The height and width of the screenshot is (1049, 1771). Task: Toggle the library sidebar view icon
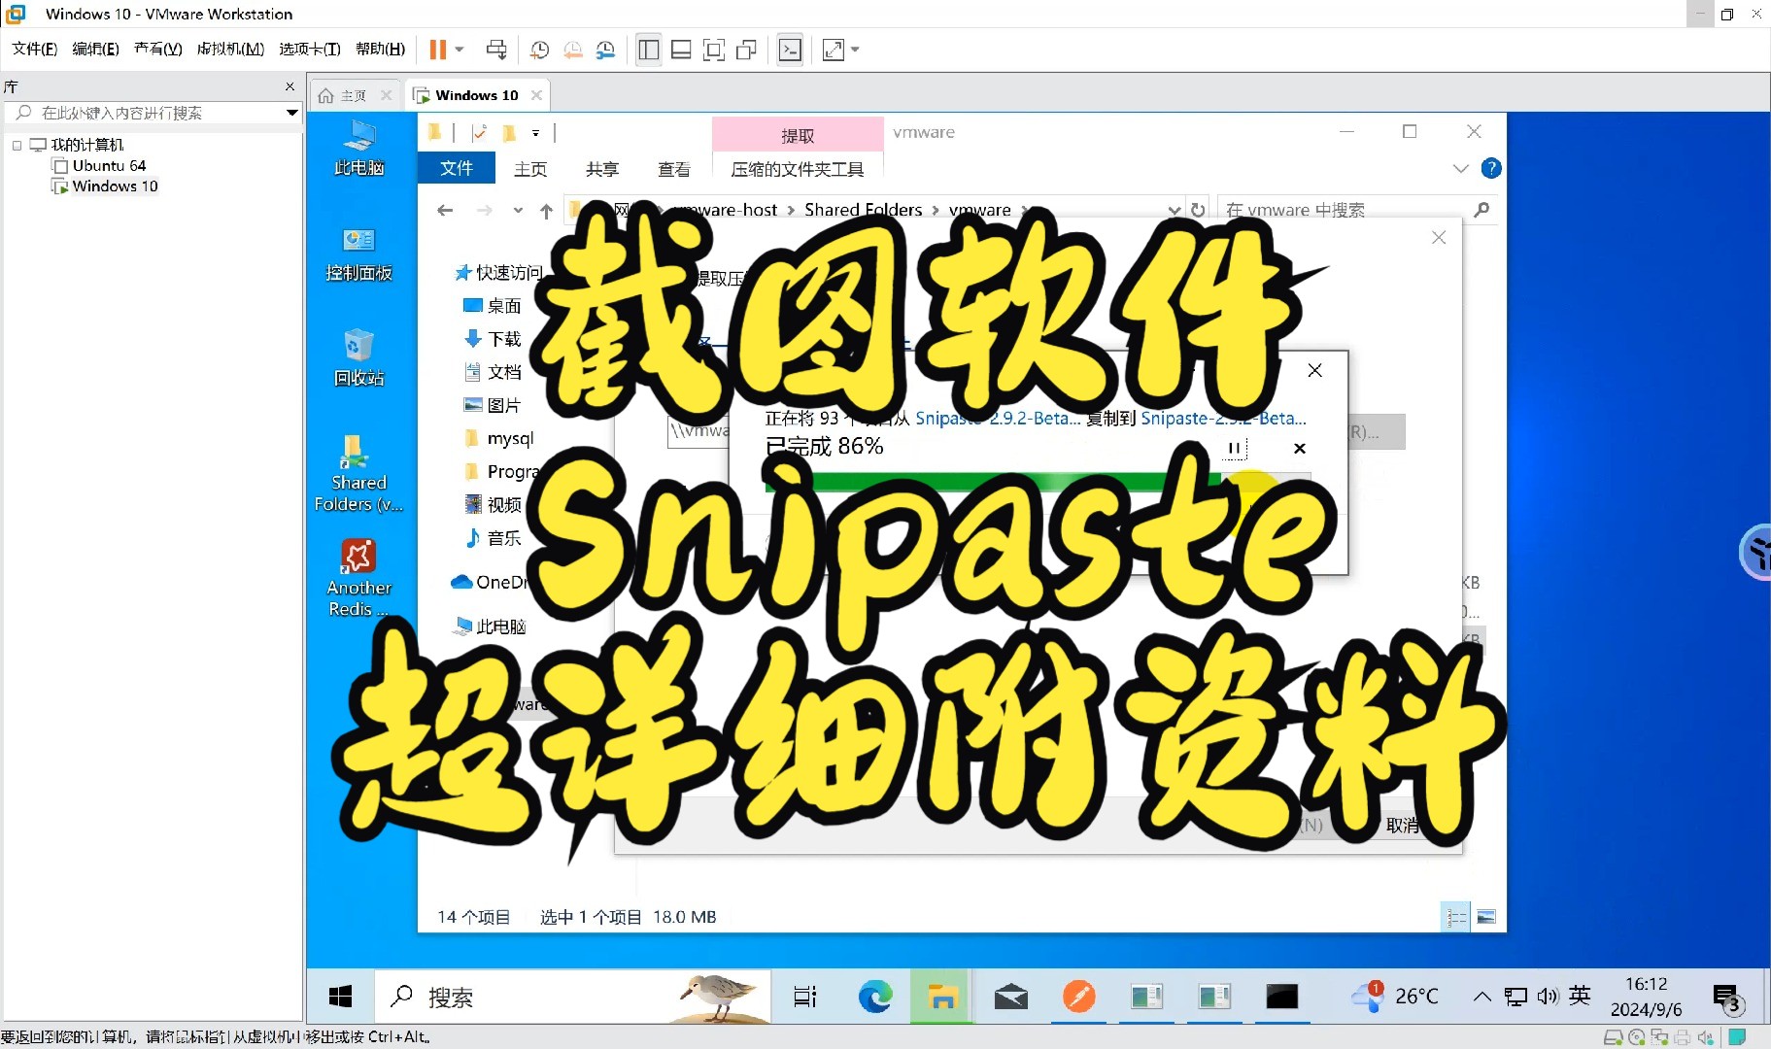649,50
